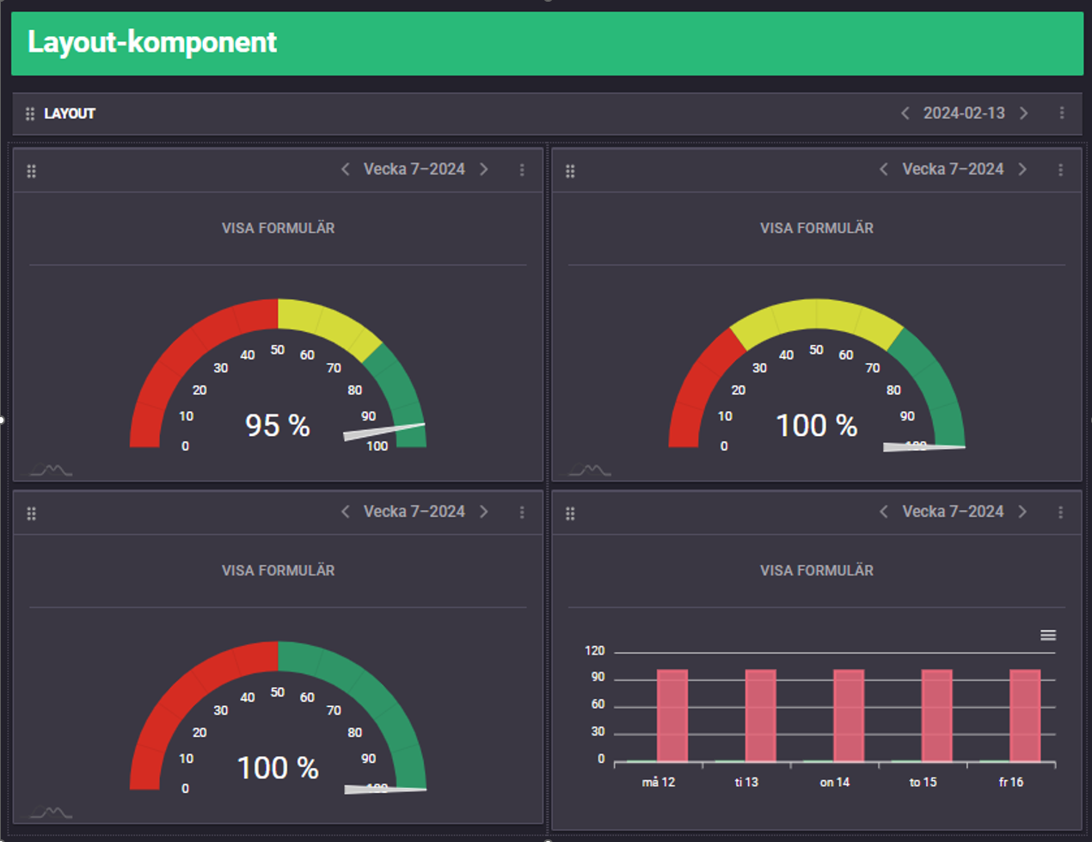The width and height of the screenshot is (1092, 842).
Task: Go to the previous week in the 95 % gauge panel
Action: pyautogui.click(x=346, y=169)
